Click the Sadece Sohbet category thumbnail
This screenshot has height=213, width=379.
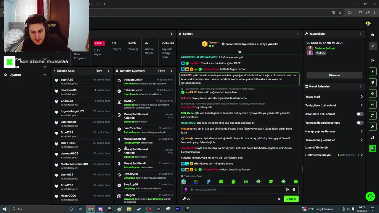coord(310,51)
